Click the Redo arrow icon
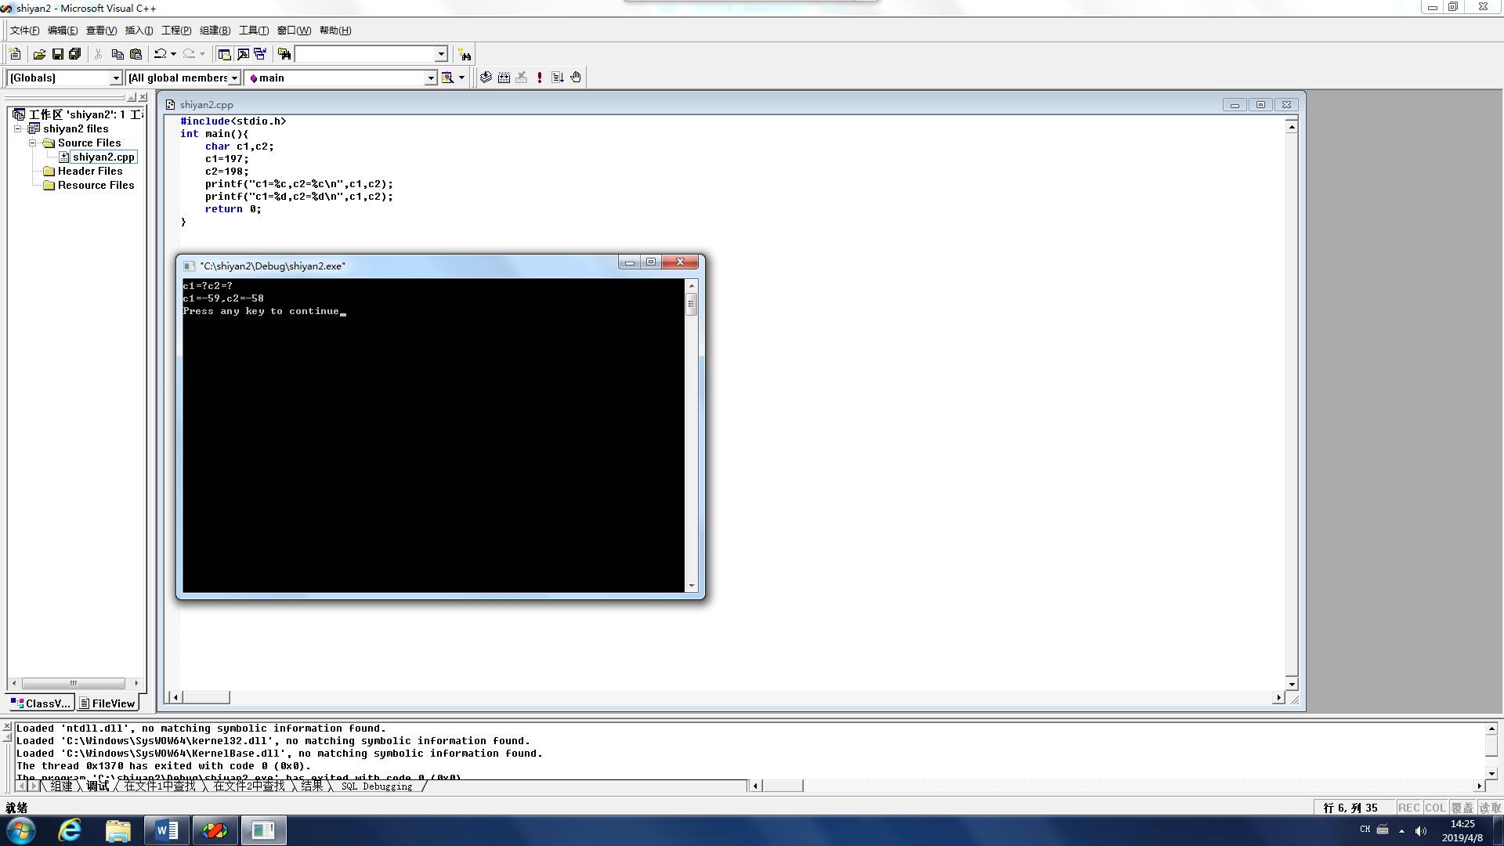The width and height of the screenshot is (1504, 846). coord(189,54)
